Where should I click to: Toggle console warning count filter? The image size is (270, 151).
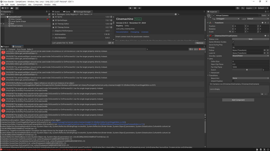196,49
